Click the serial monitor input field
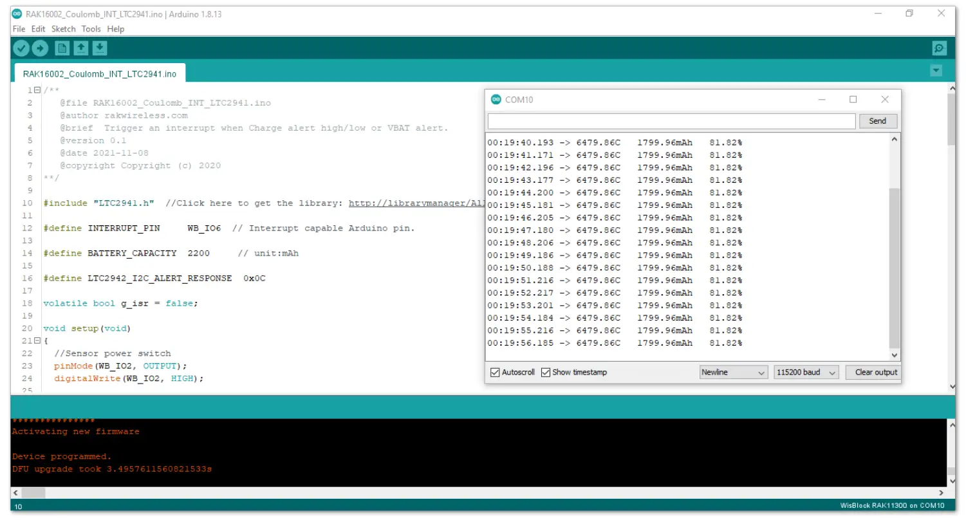The image size is (966, 522). pos(671,121)
